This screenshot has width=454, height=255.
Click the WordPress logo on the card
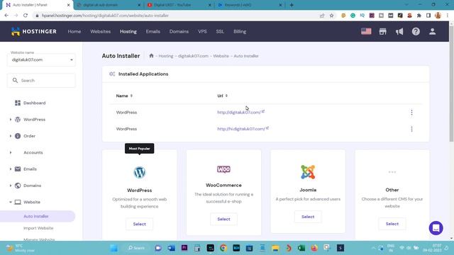click(x=140, y=173)
